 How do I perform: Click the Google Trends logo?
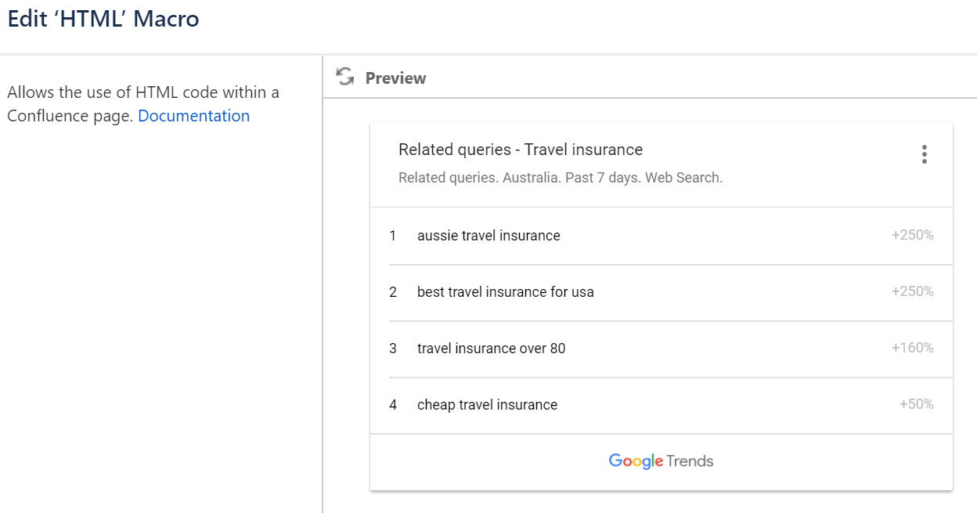662,461
